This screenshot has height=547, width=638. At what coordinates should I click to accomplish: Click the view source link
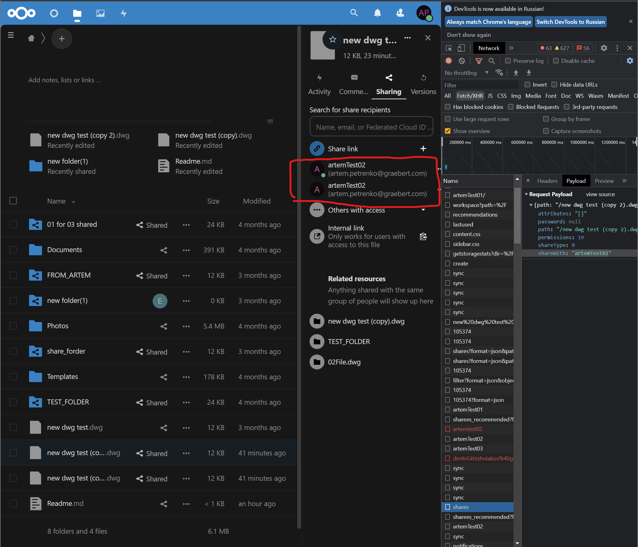tap(600, 194)
